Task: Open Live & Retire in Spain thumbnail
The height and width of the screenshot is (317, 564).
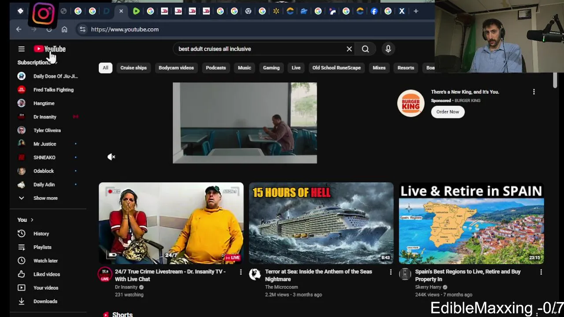Action: coord(471,223)
